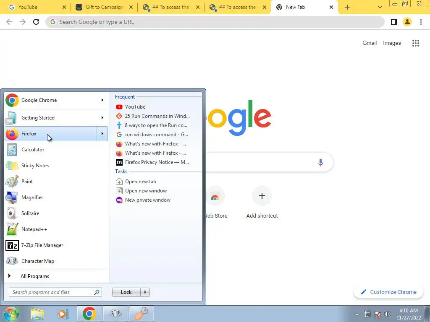Click the Firefox jump list arrow
The width and height of the screenshot is (430, 322).
point(102,134)
